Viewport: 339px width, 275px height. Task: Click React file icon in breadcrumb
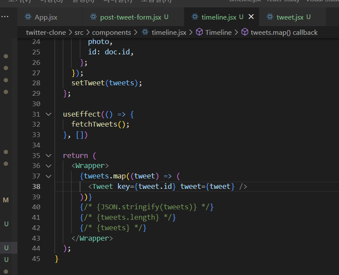click(145, 32)
